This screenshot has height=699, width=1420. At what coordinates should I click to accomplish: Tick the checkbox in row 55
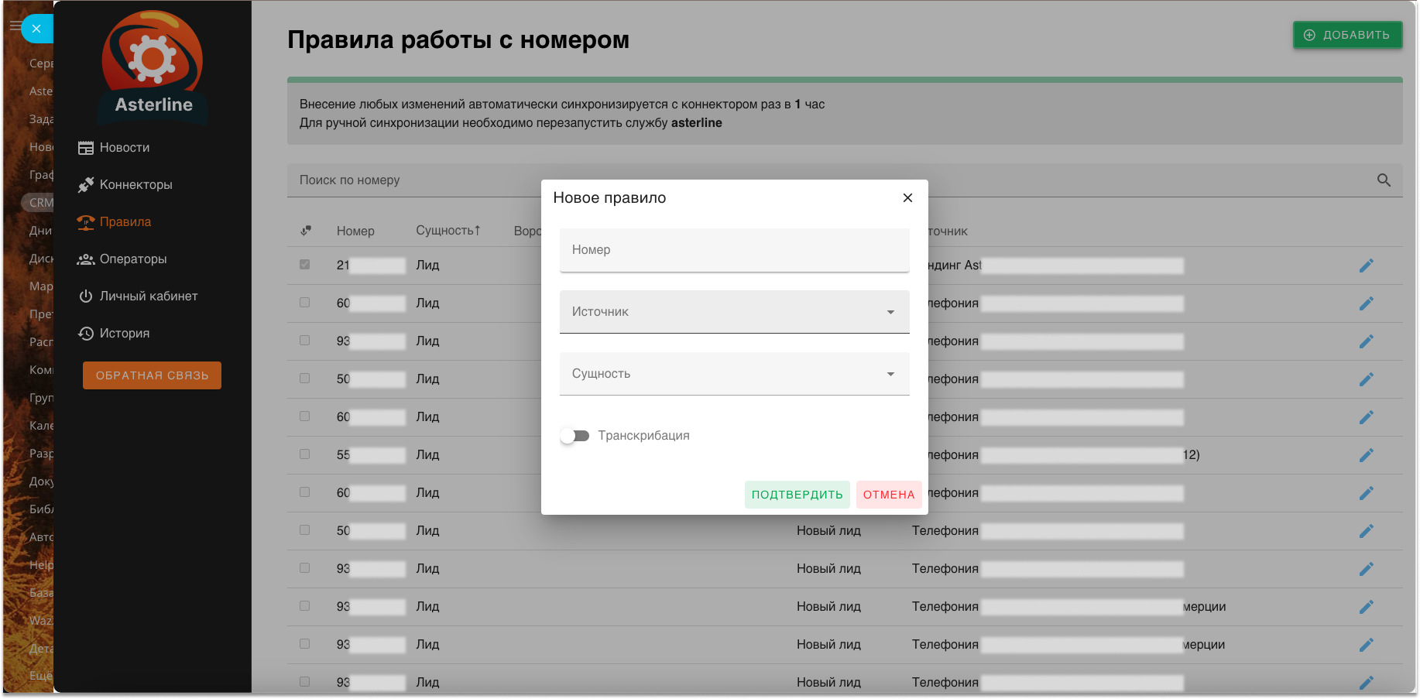pos(305,454)
